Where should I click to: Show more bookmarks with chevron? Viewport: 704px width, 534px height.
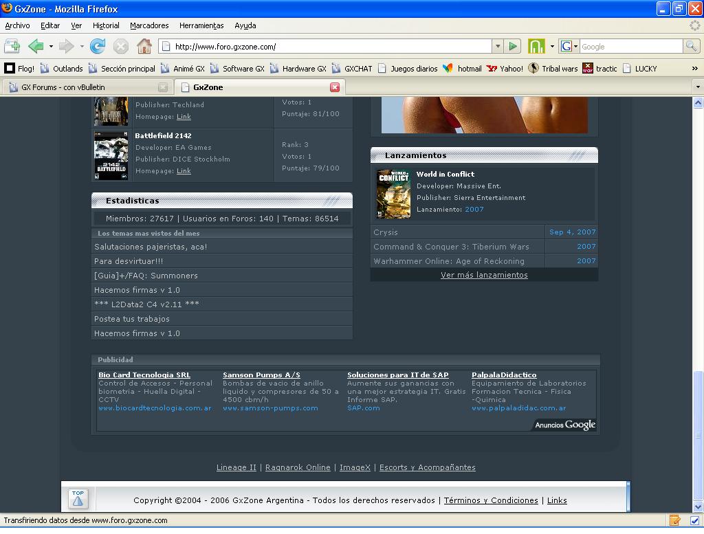pos(694,69)
